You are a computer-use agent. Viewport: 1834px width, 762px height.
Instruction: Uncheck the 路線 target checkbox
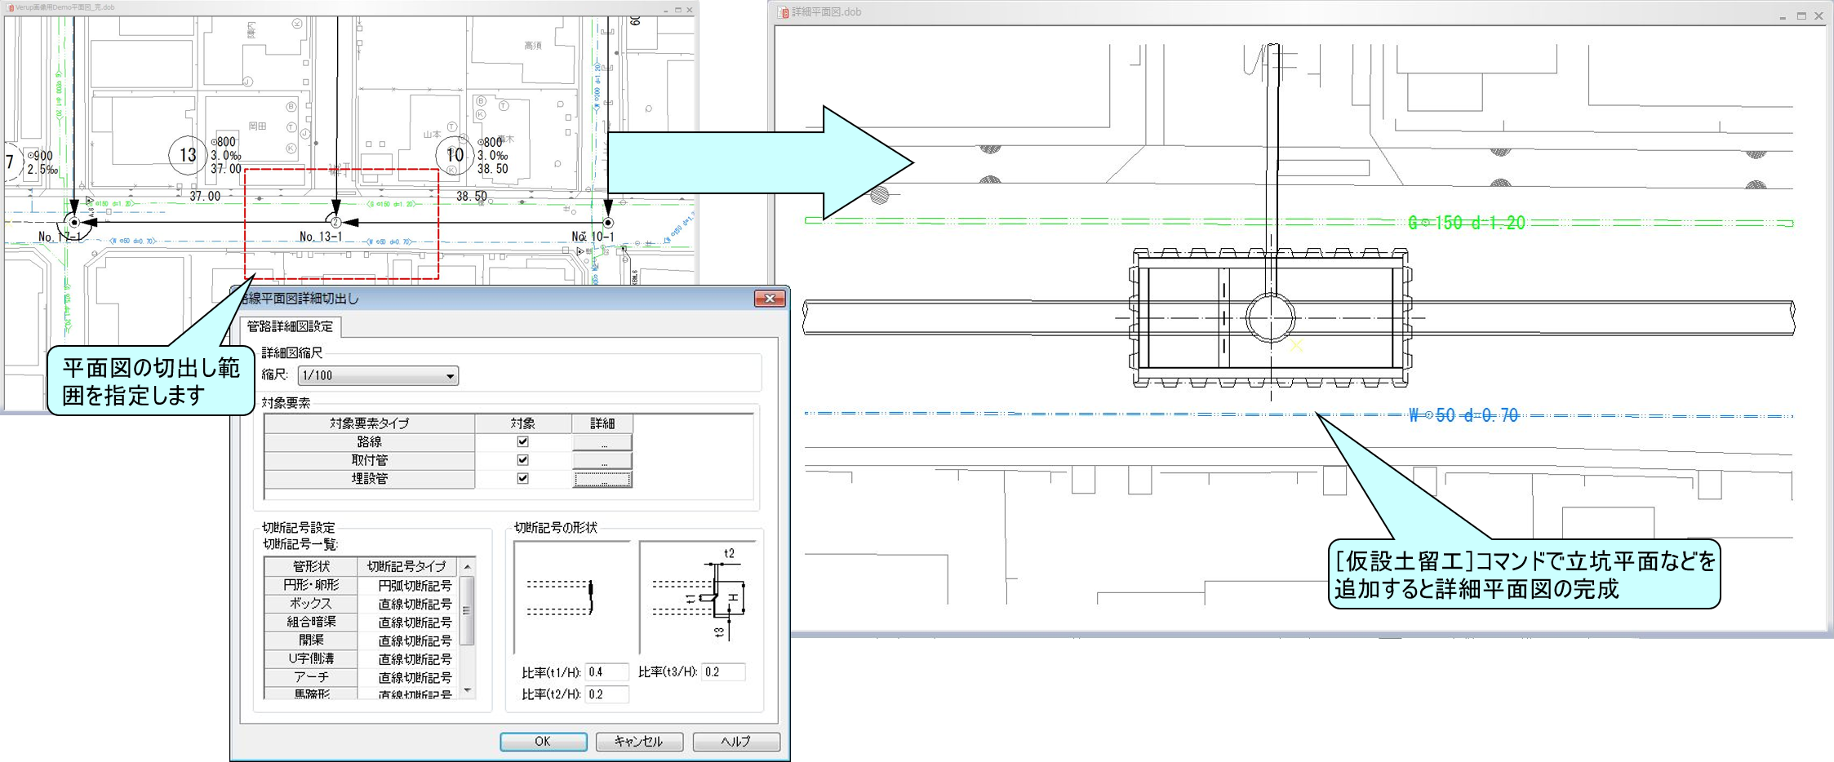tap(522, 441)
